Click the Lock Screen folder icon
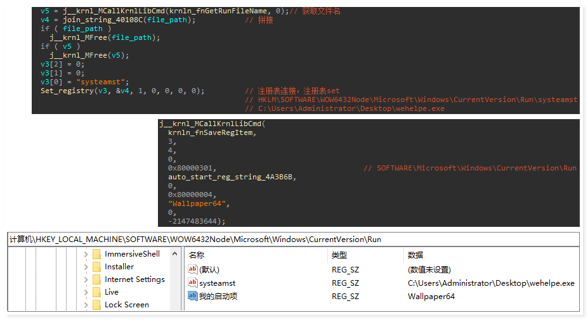Screen dimensions: 588x320 pyautogui.click(x=96, y=305)
